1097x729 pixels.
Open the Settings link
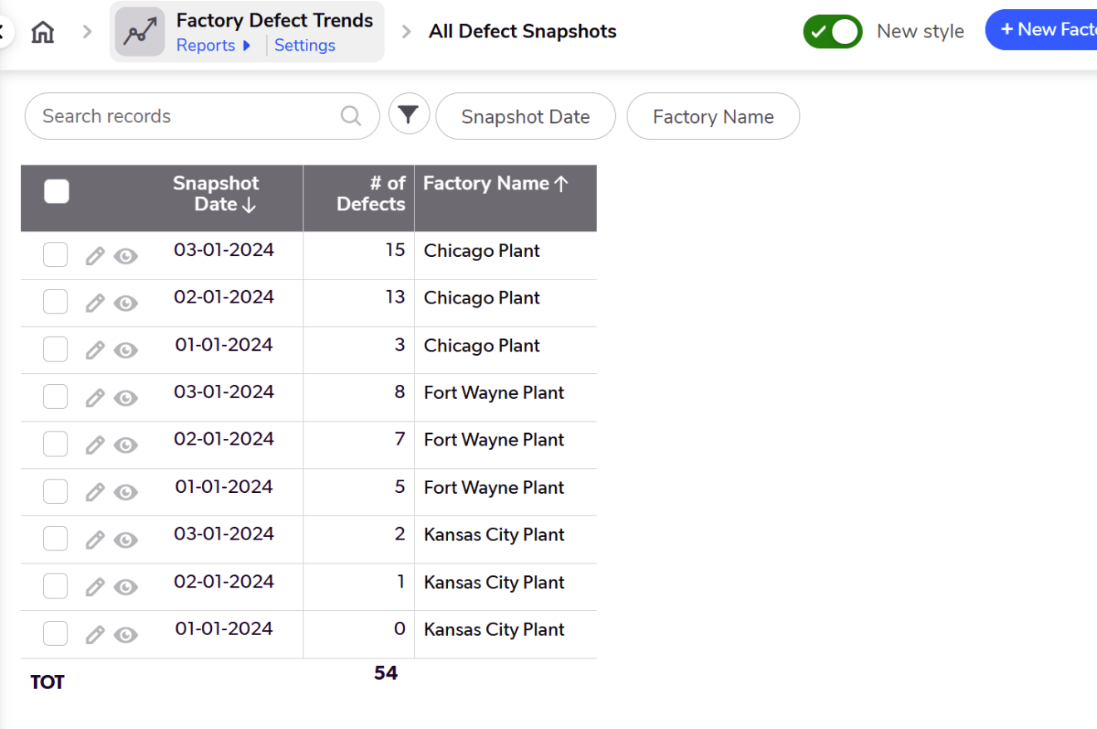[x=304, y=46]
